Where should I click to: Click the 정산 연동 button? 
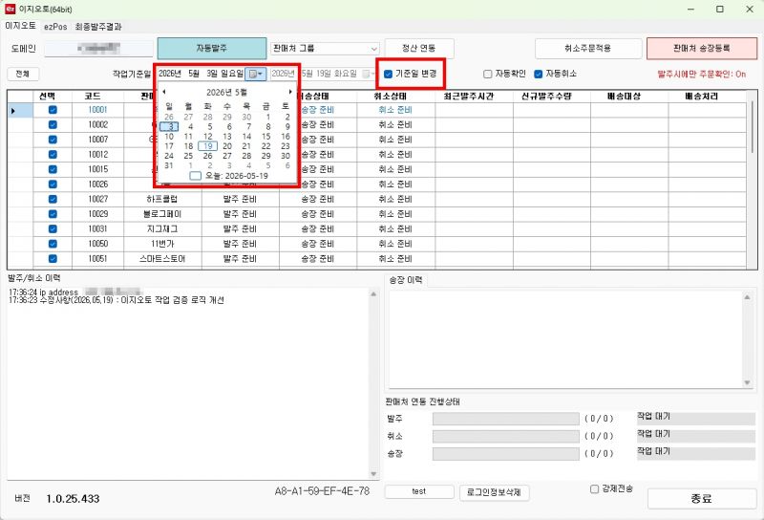click(x=419, y=49)
